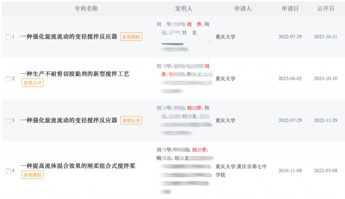Screen dimensions: 345x199
Task: Tick the checkbox for patent row 2
Action: [8, 79]
